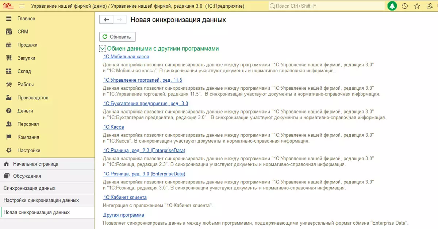Click the Работы tools icon
Image resolution: width=438 pixels, height=229 pixels.
(x=9, y=84)
